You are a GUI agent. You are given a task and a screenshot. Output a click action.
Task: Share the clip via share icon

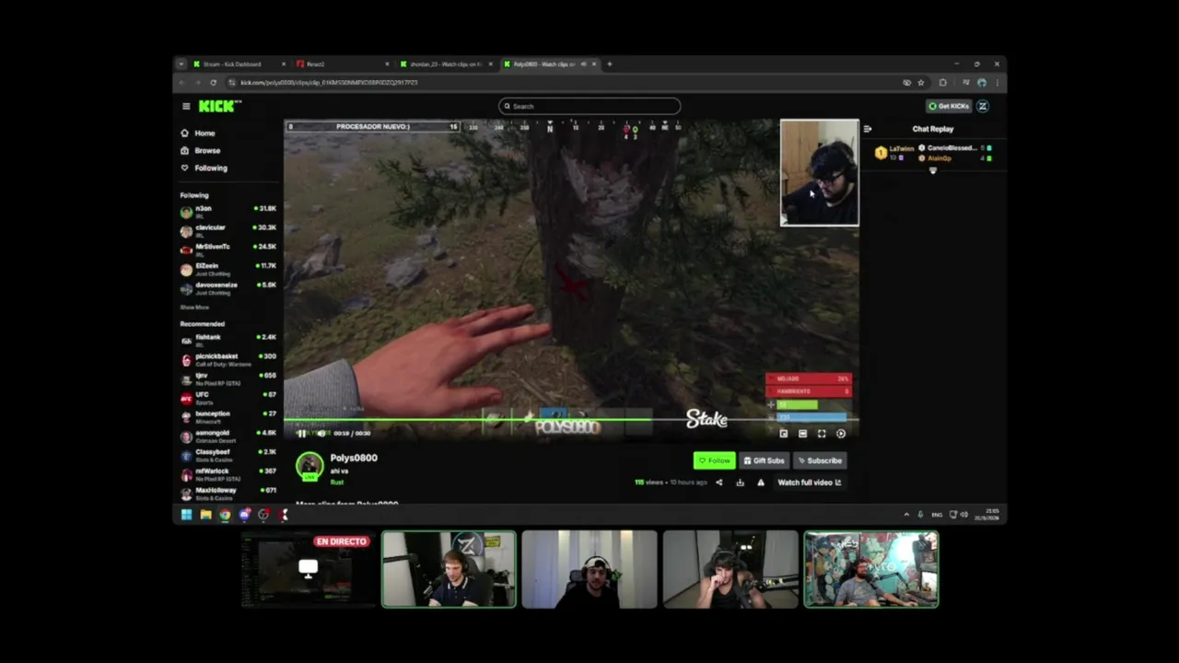(719, 483)
